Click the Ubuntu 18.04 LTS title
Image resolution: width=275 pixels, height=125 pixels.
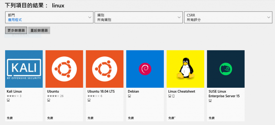pyautogui.click(x=101, y=92)
